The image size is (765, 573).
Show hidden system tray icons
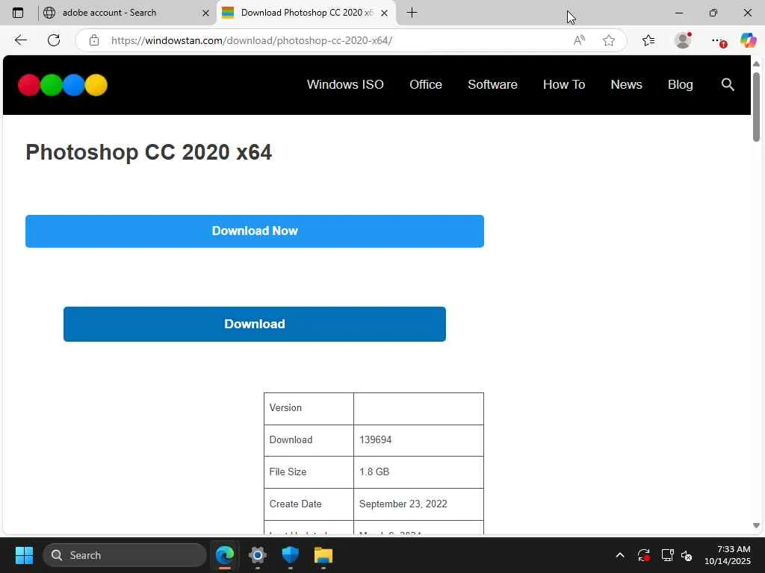[x=620, y=555]
